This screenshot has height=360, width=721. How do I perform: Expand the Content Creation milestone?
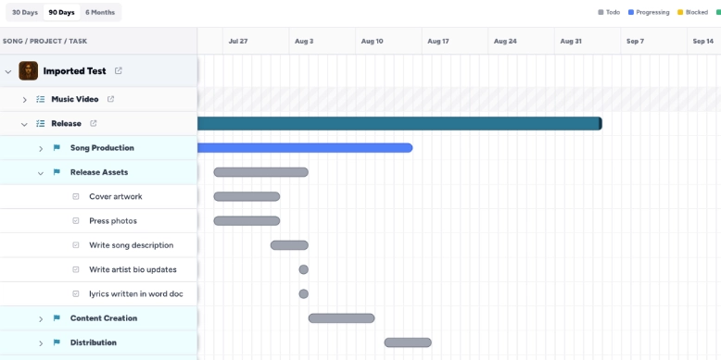41,318
